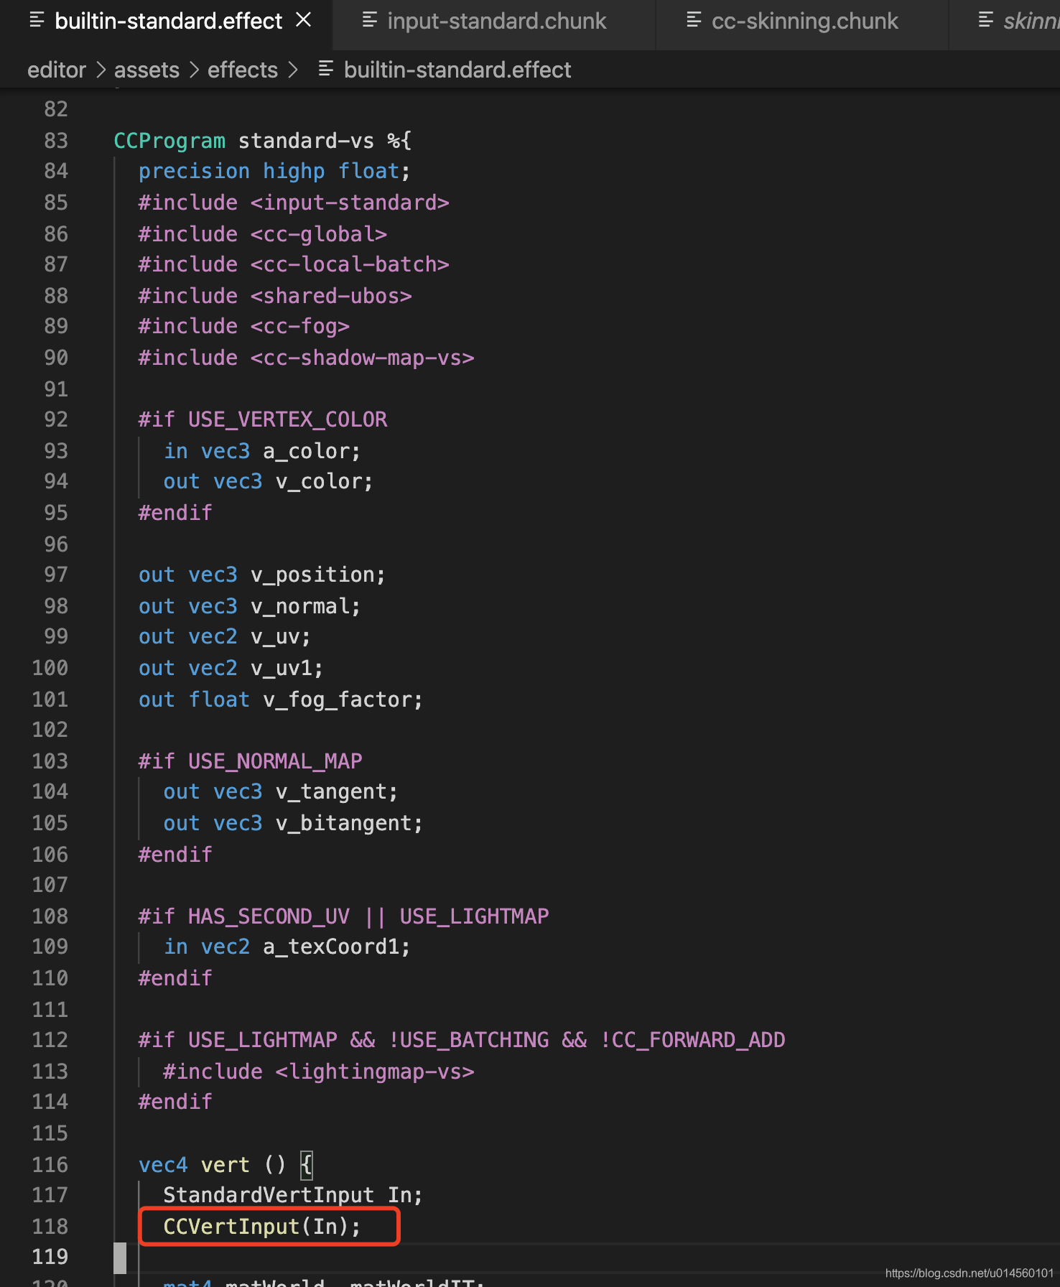1060x1287 pixels.
Task: Click the '#endif' on line 110
Action: pyautogui.click(x=175, y=978)
